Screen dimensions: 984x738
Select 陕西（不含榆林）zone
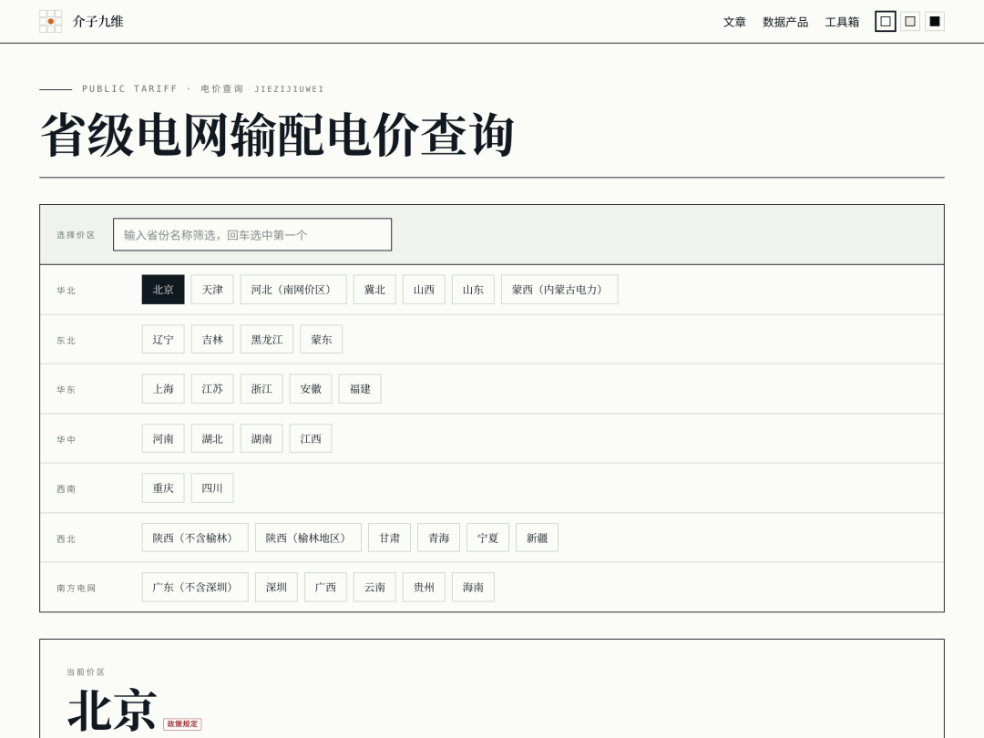(195, 538)
